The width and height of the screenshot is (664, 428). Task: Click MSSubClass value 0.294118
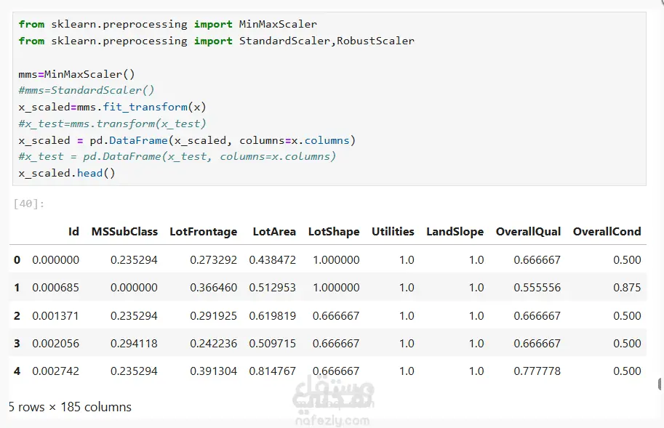pyautogui.click(x=134, y=343)
